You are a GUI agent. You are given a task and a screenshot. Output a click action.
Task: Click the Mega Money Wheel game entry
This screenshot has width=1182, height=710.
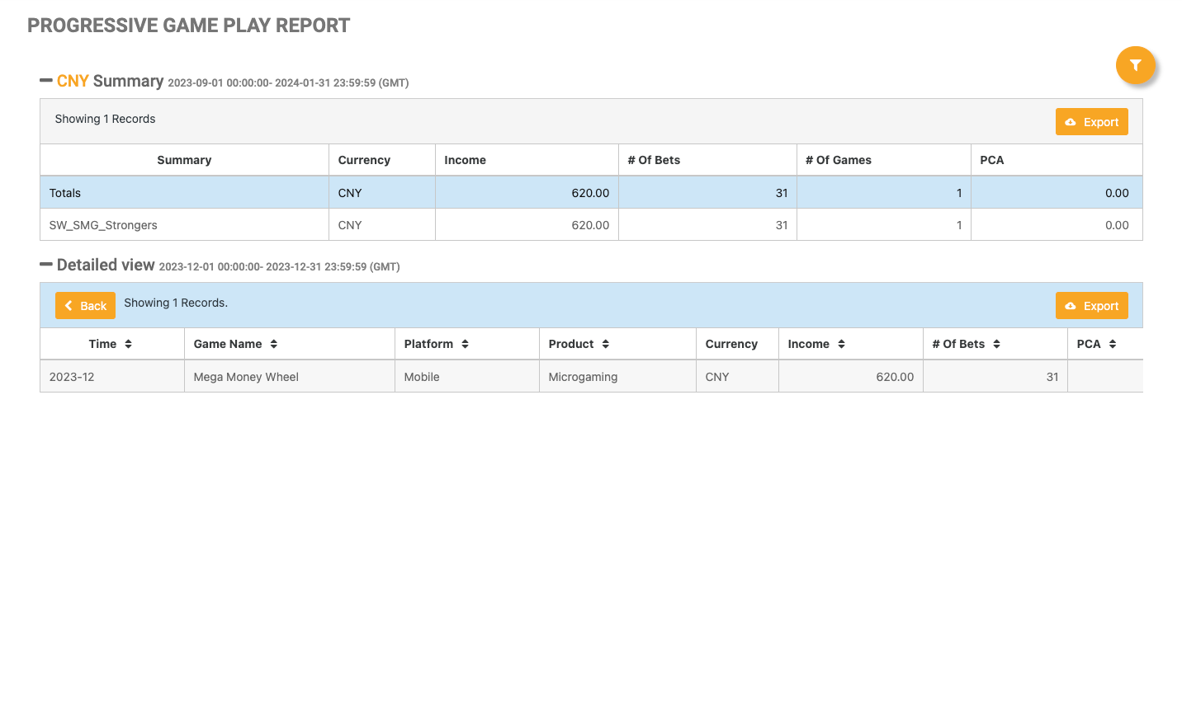coord(246,377)
